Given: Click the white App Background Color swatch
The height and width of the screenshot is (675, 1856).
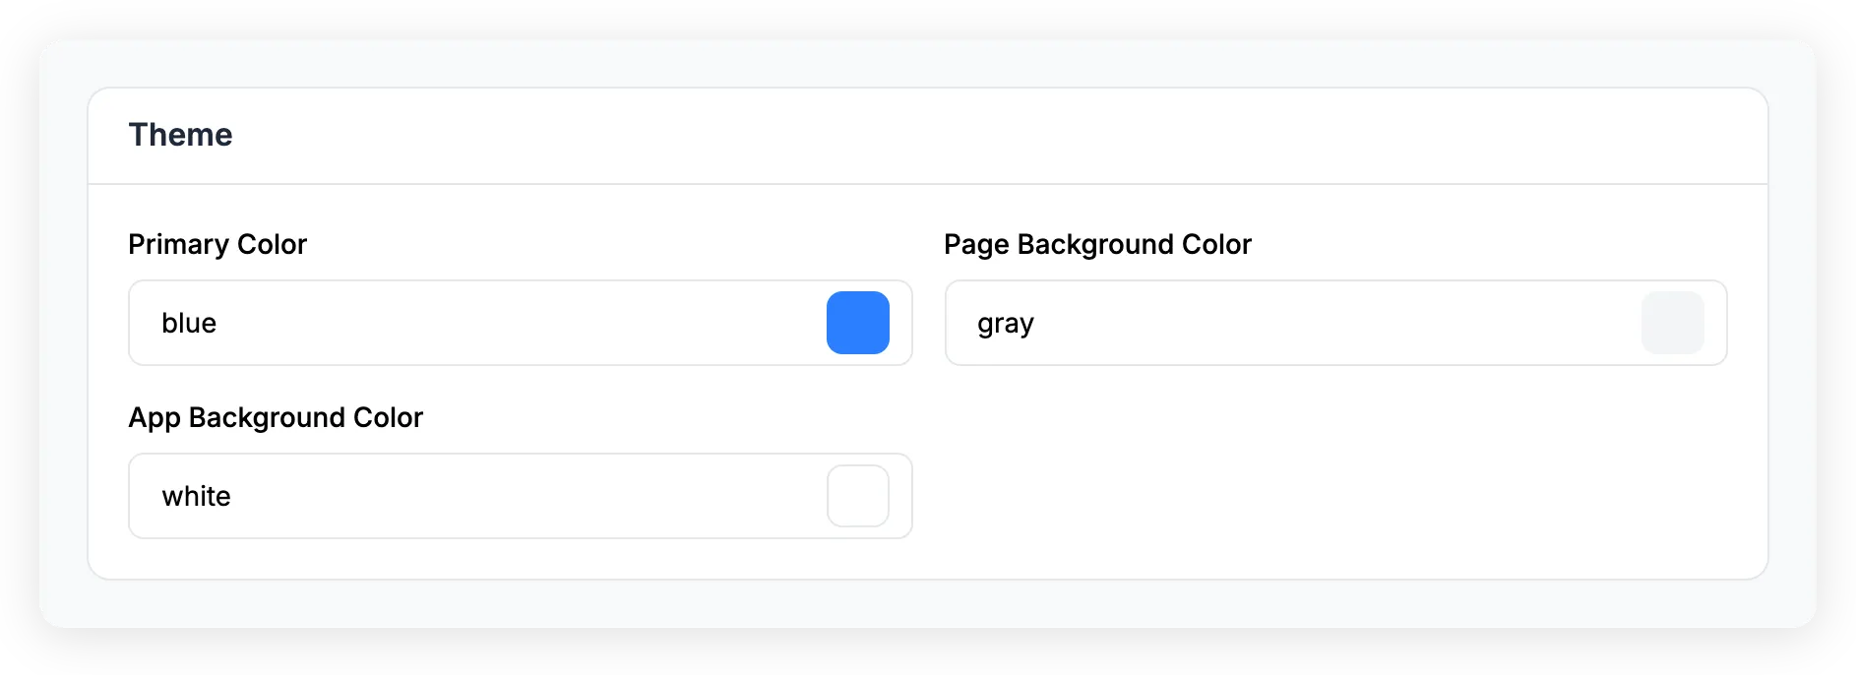Looking at the screenshot, I should point(857,496).
